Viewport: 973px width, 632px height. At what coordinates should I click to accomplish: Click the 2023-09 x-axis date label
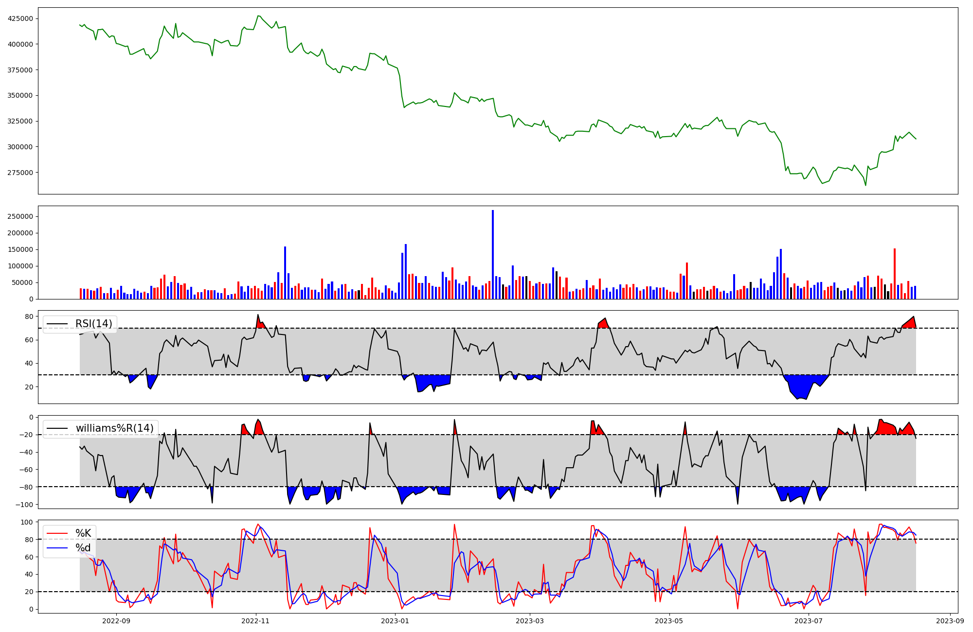tap(950, 621)
